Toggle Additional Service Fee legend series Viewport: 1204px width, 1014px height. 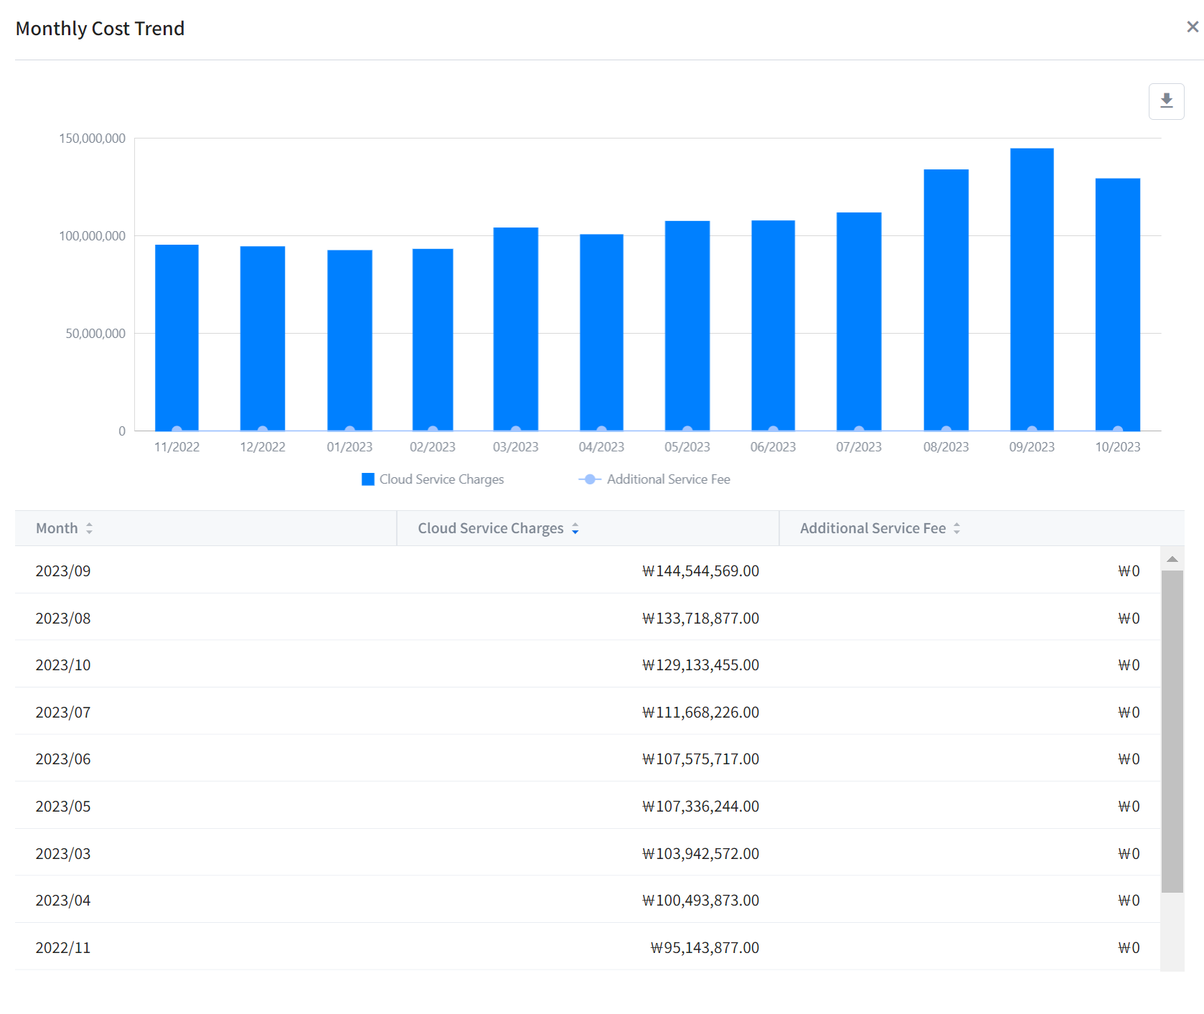[668, 479]
